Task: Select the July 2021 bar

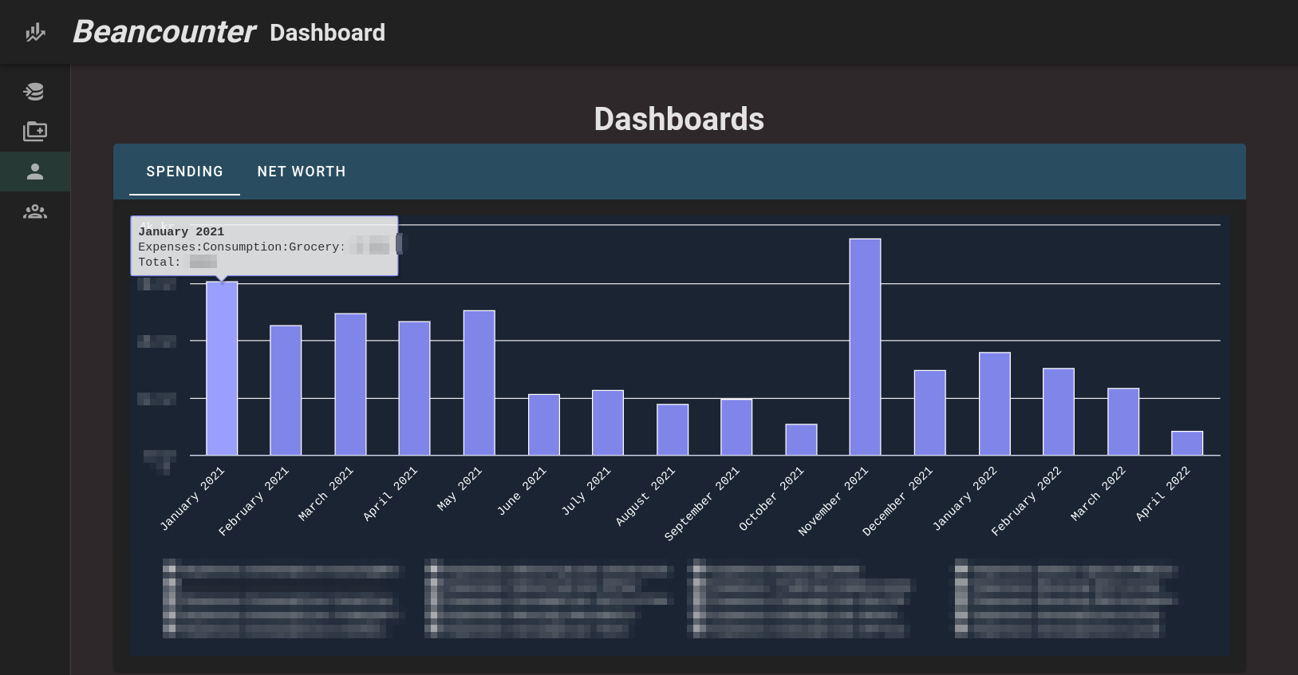Action: tap(608, 423)
